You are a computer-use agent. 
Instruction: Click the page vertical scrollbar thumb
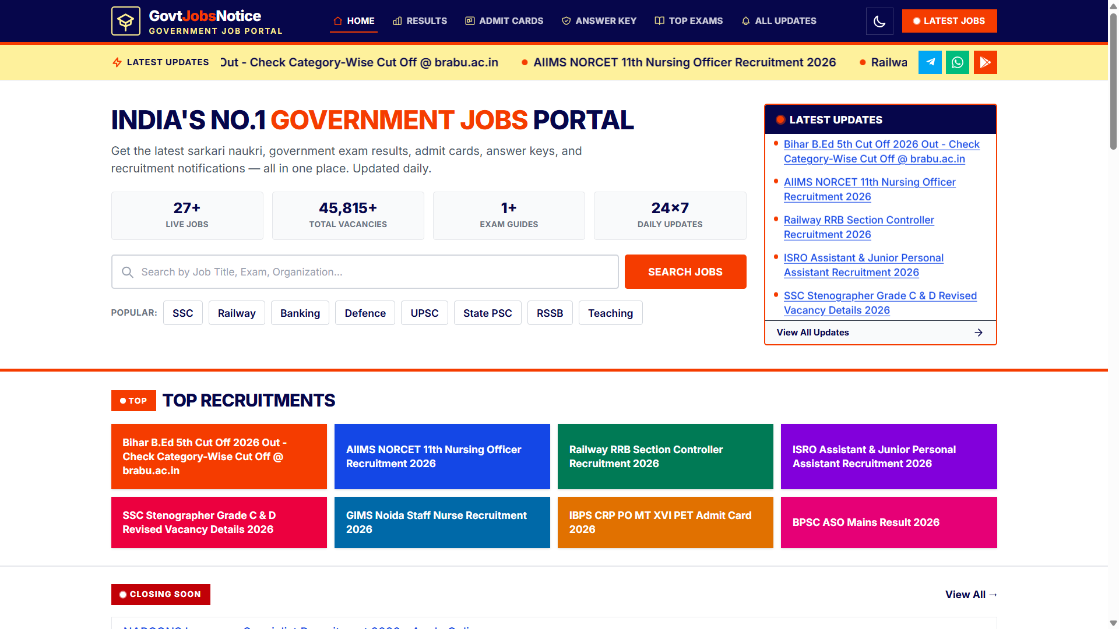tap(1113, 82)
